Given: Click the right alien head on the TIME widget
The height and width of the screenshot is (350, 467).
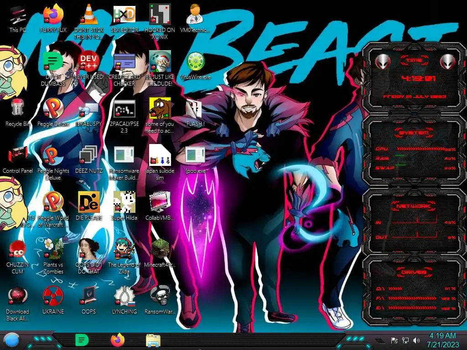Looking at the screenshot, I should [x=448, y=62].
